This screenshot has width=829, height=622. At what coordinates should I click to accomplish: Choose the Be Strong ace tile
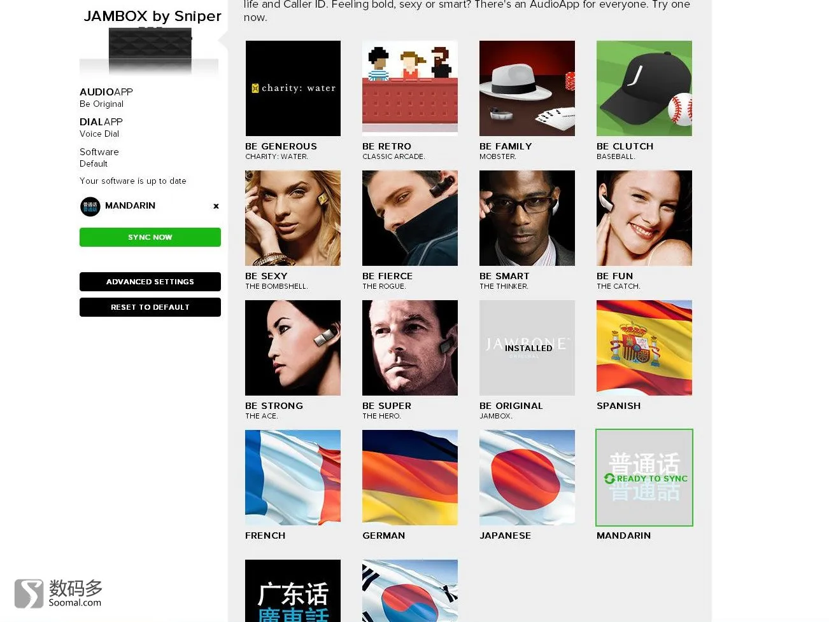click(x=293, y=348)
